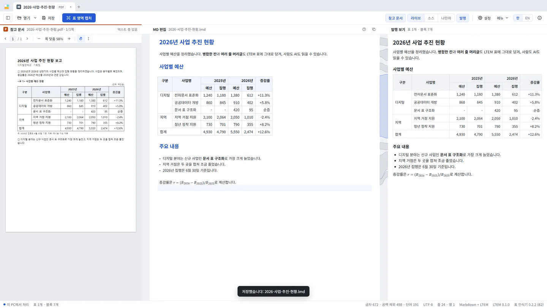Zoom out the reference PDF
The image size is (547, 308).
[x=39, y=39]
